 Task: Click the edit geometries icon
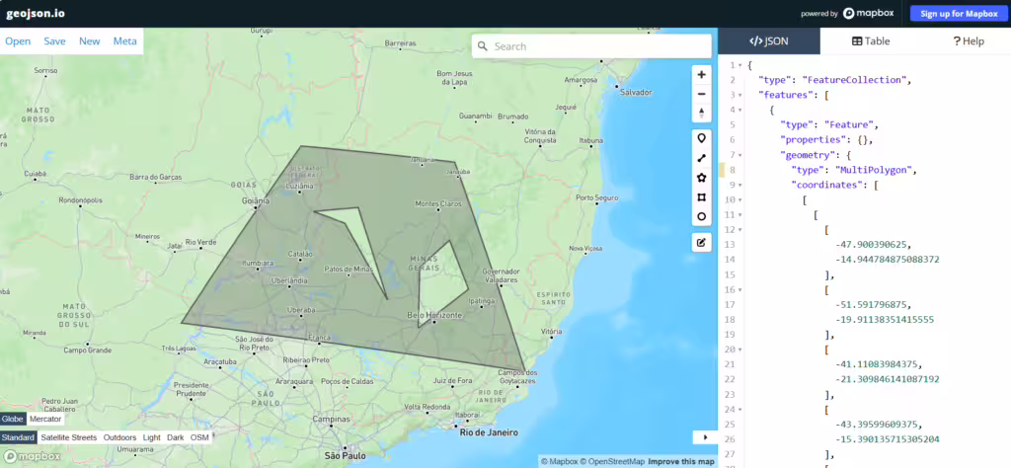pos(701,242)
